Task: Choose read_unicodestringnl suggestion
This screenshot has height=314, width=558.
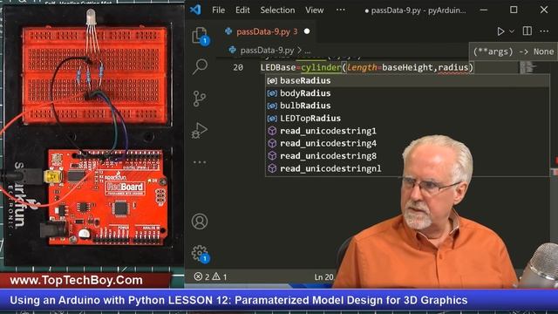Action: (x=407, y=168)
